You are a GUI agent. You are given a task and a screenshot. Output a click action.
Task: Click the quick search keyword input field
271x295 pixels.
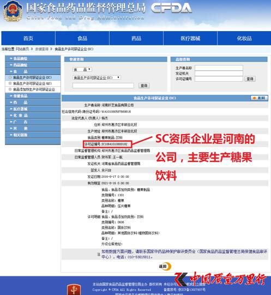pyautogui.click(x=103, y=86)
